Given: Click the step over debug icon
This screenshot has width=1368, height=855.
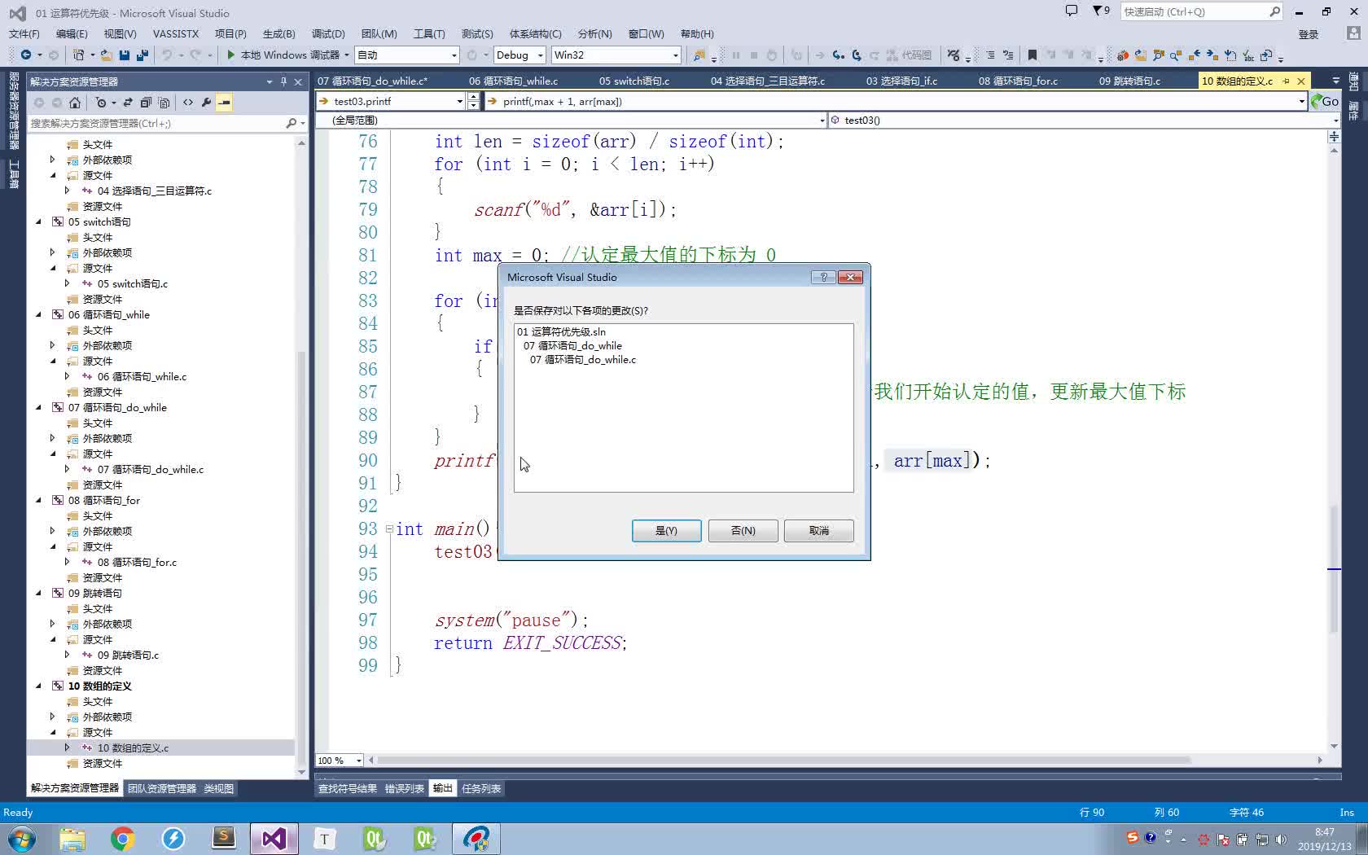Looking at the screenshot, I should coord(857,55).
